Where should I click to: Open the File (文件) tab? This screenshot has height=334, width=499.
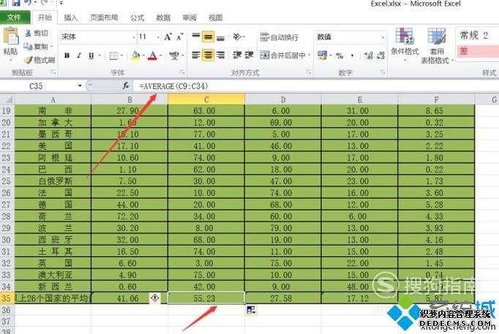[x=15, y=18]
